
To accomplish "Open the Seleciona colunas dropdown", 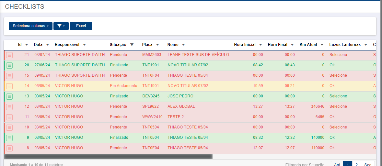I will click(31, 26).
